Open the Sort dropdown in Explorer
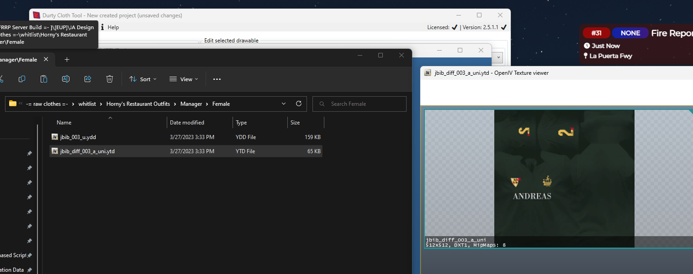 (x=143, y=79)
